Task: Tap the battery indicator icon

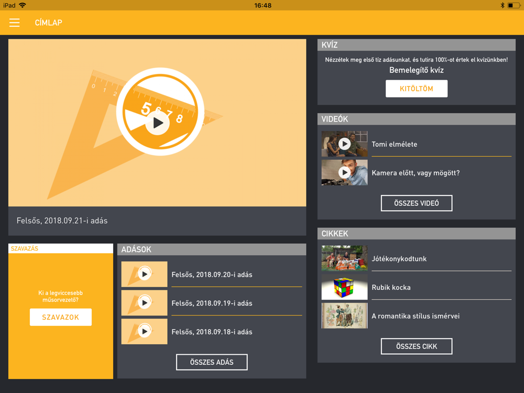Action: [x=514, y=5]
